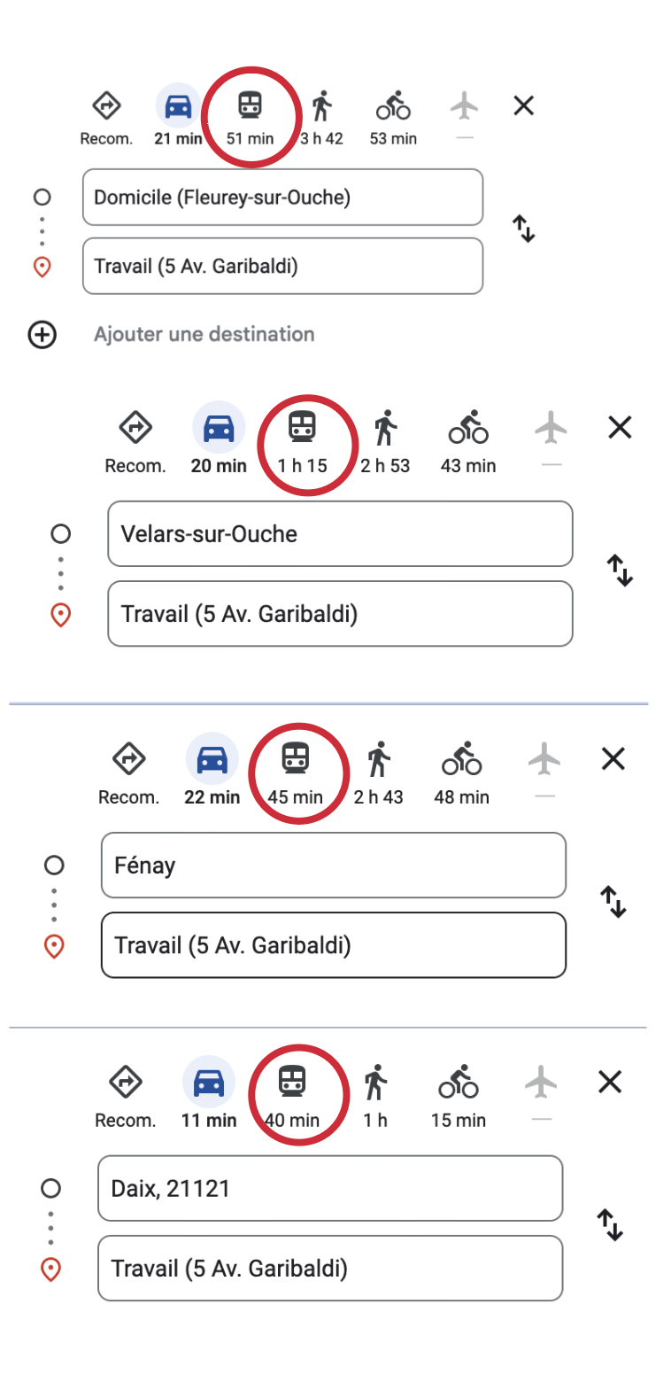Choose driving mode for Velars-sur-Ouche route
This screenshot has width=671, height=1382.
[x=219, y=429]
